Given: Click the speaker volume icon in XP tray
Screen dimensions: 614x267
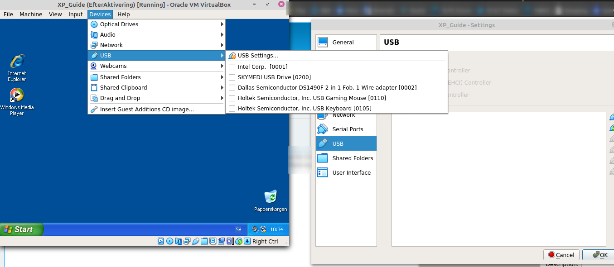Looking at the screenshot, I should tap(255, 229).
